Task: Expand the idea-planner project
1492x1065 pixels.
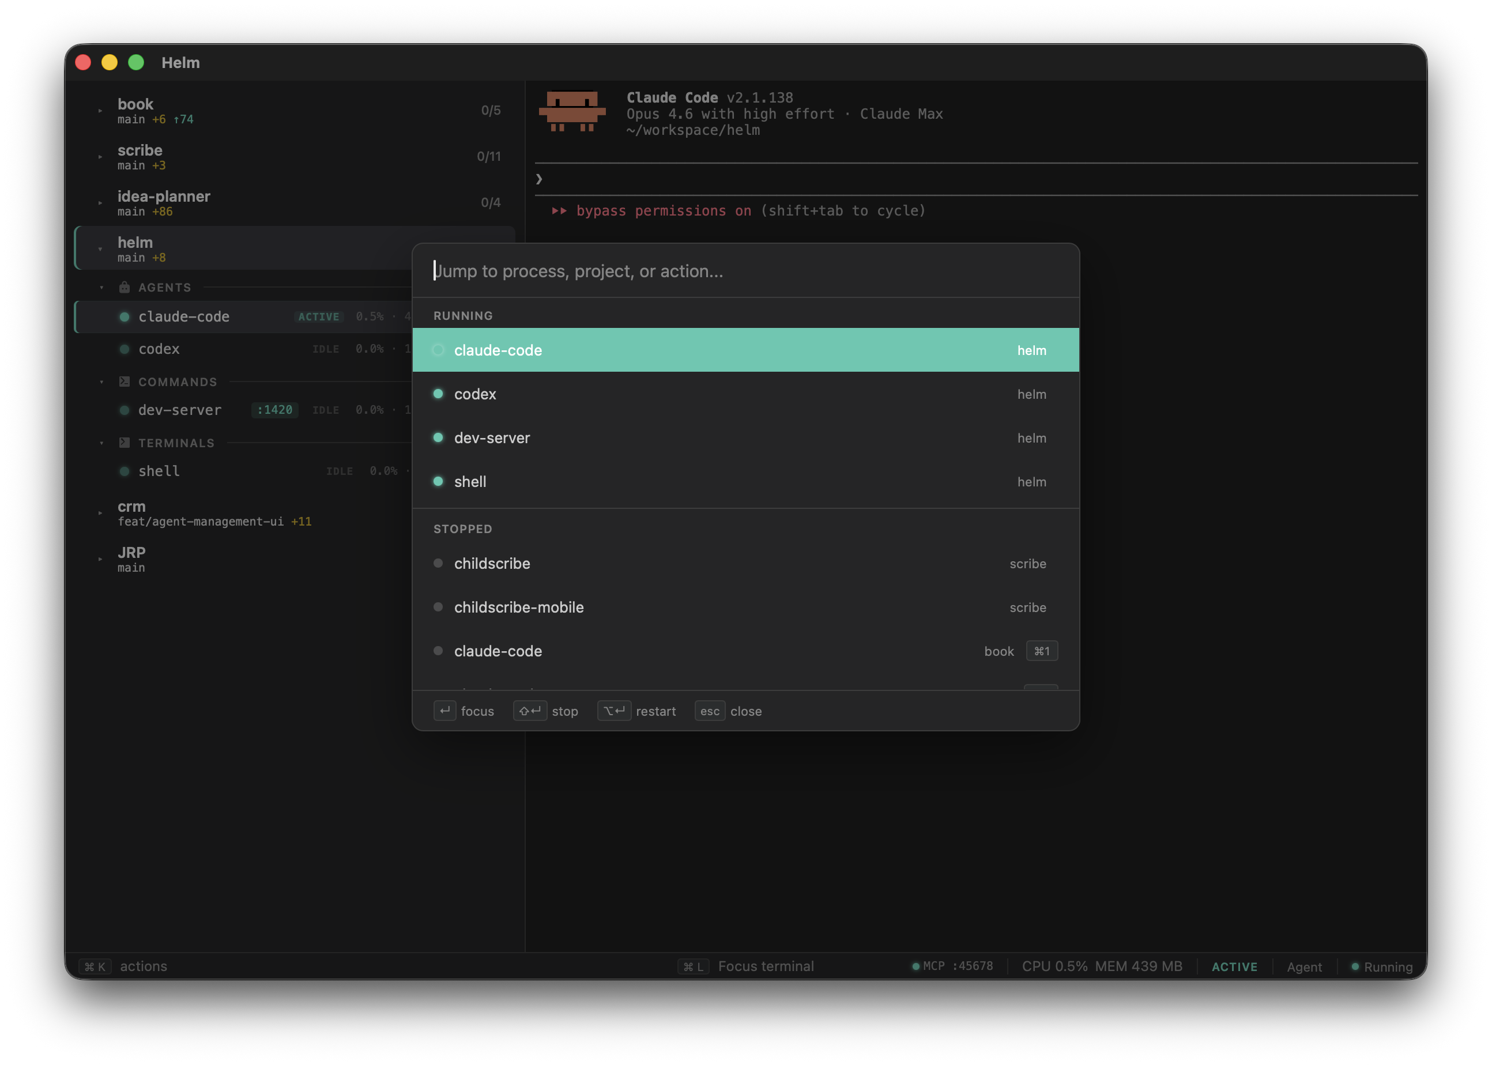Action: coord(100,203)
